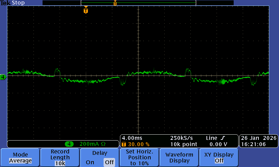Toggle the XY Display Off setting
The width and height of the screenshot is (279, 167).
[x=219, y=161]
